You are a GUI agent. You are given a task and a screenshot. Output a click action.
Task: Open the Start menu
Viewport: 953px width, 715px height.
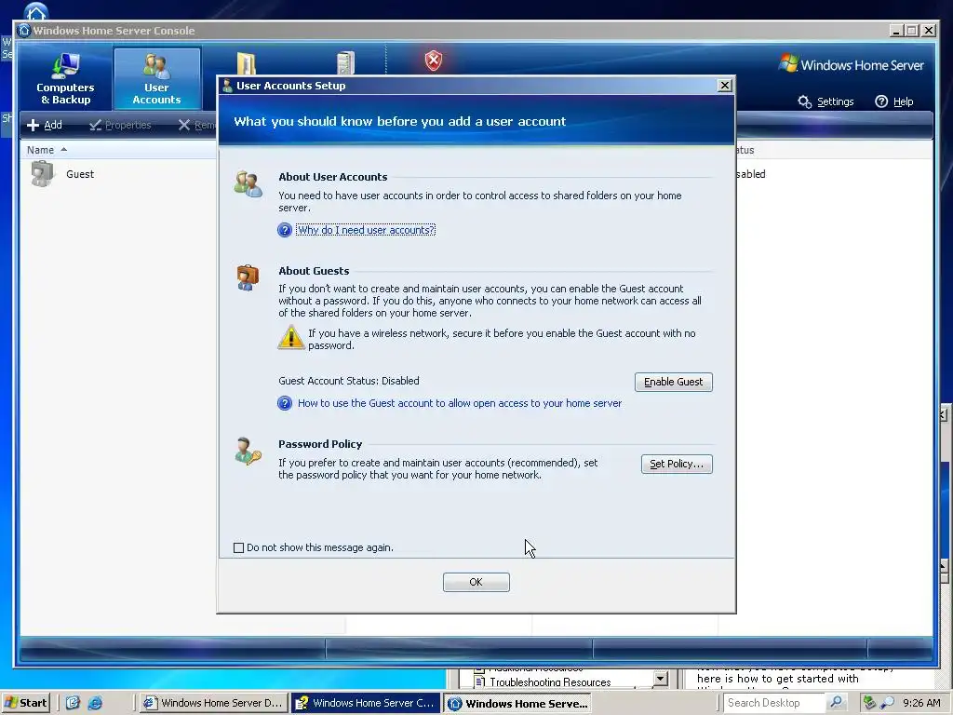(x=25, y=703)
